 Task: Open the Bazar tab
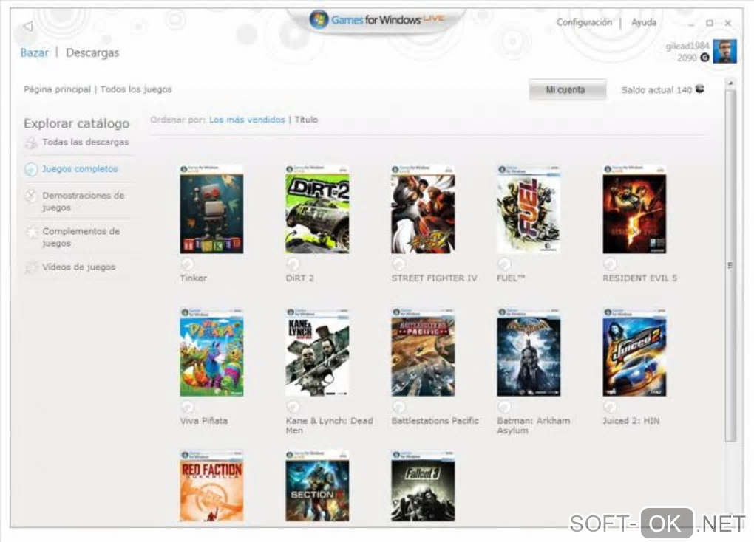[34, 53]
